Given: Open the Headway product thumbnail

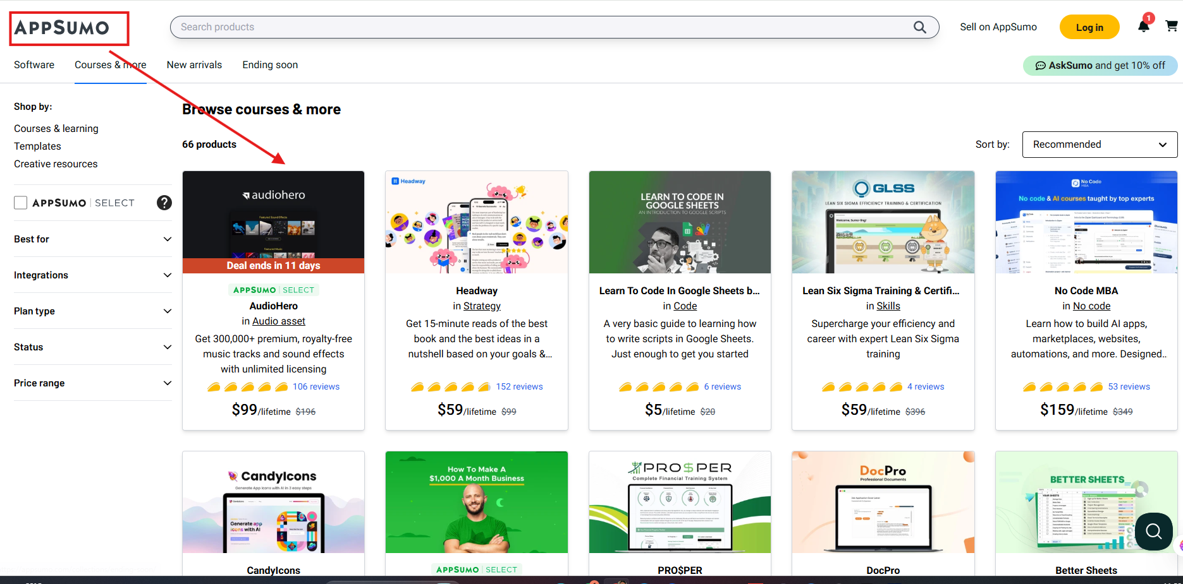Looking at the screenshot, I should 476,222.
